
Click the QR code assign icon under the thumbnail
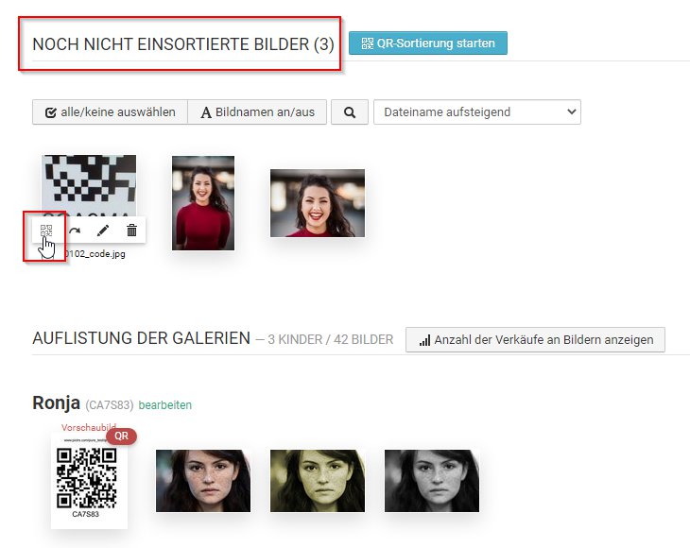click(46, 230)
